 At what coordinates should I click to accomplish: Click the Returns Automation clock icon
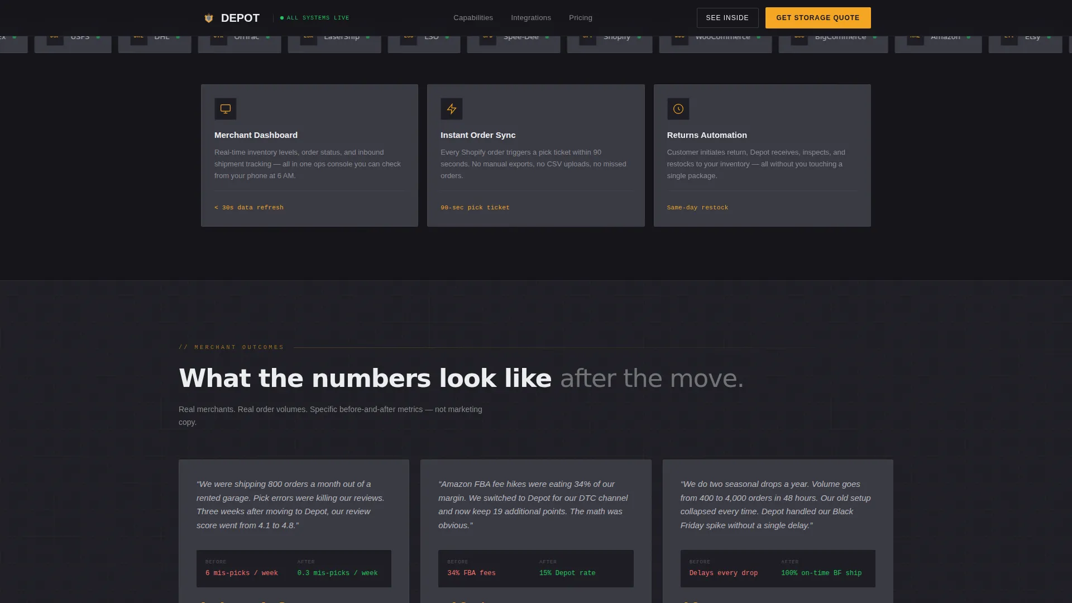[x=678, y=109]
